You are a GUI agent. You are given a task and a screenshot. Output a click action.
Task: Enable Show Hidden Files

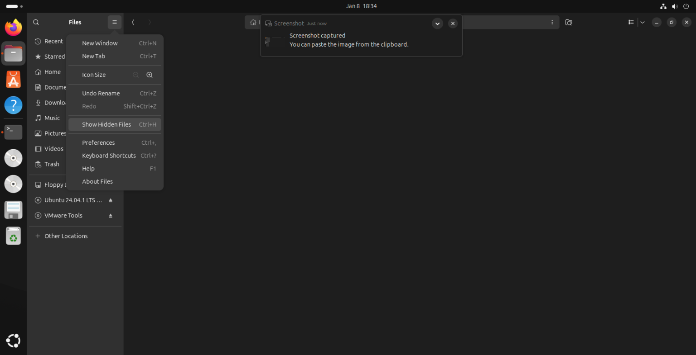pos(106,124)
